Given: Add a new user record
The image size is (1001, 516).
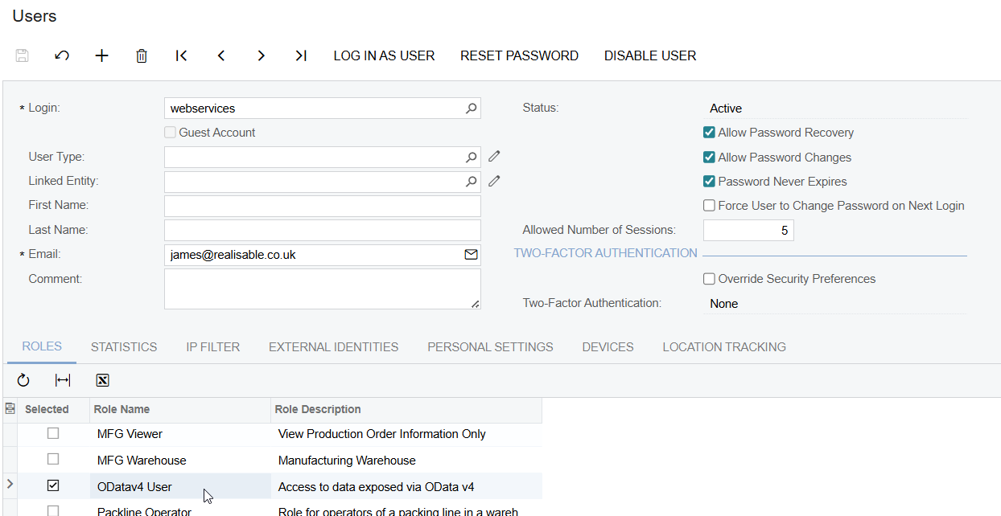Looking at the screenshot, I should (101, 55).
